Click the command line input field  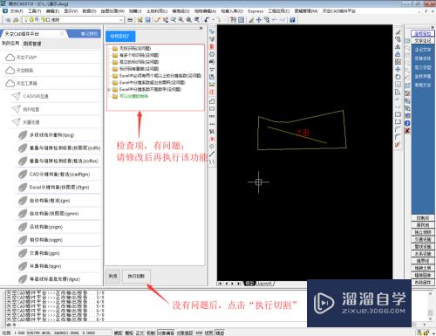pyautogui.click(x=157, y=325)
